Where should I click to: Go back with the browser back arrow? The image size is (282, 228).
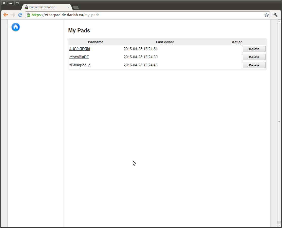click(x=5, y=15)
